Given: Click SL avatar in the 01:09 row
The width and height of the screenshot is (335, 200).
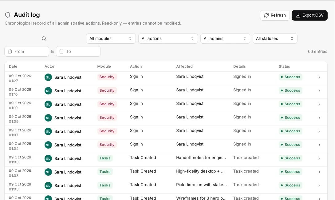Looking at the screenshot, I should click(x=48, y=118).
